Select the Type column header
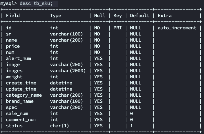This screenshot has height=134, width=204. [56, 16]
